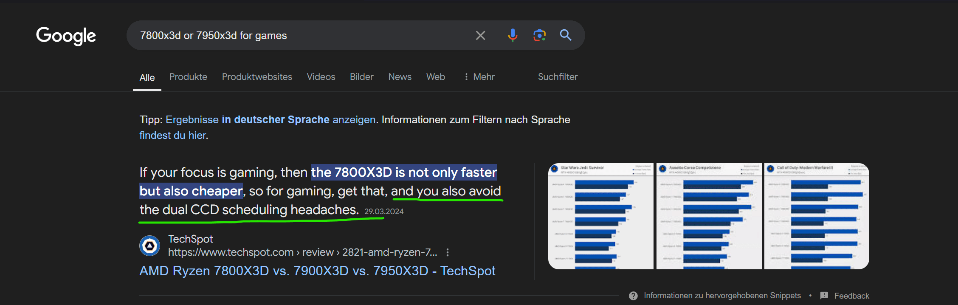This screenshot has width=958, height=305.
Task: Click the techspot.com URL breadcrumb
Action: (x=302, y=252)
